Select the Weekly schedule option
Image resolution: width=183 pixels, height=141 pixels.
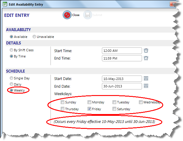click(12, 90)
